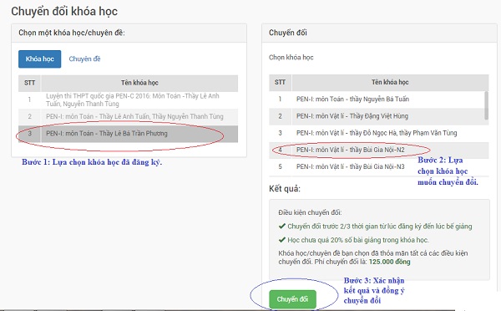Image resolution: width=501 pixels, height=311 pixels.
Task: Select the Khóa học tab
Action: coord(39,59)
